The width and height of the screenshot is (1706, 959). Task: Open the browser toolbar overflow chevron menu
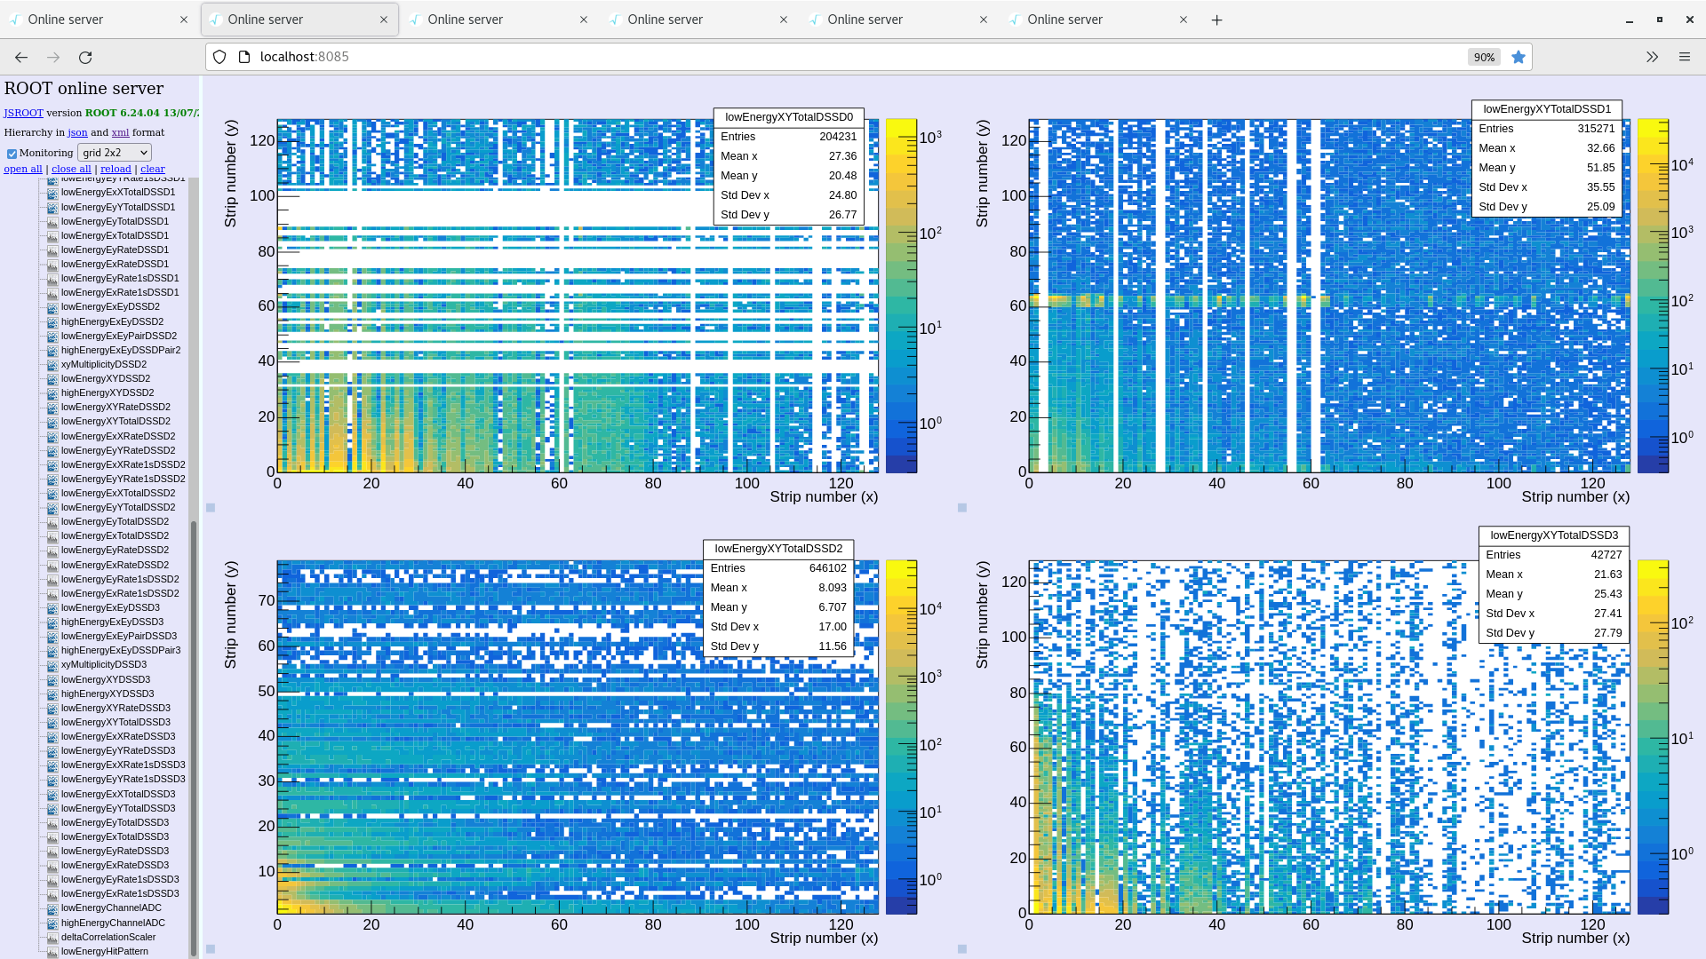click(1652, 56)
